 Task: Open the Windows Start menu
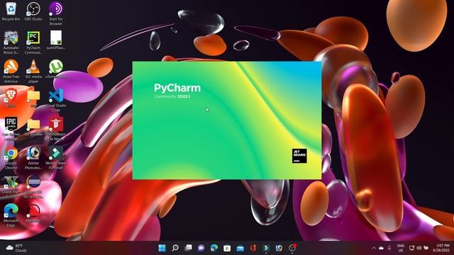tap(162, 248)
